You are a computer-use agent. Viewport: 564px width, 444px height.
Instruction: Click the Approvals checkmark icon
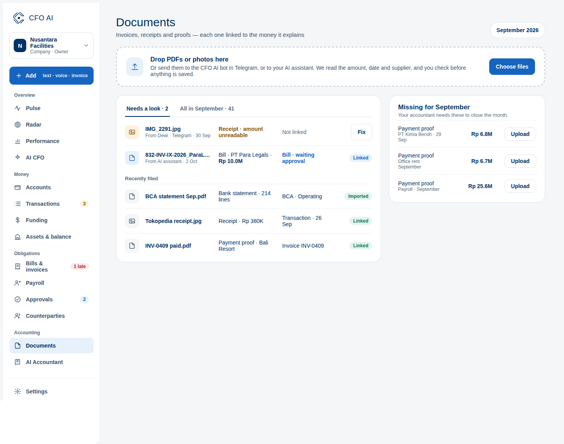[x=18, y=299]
